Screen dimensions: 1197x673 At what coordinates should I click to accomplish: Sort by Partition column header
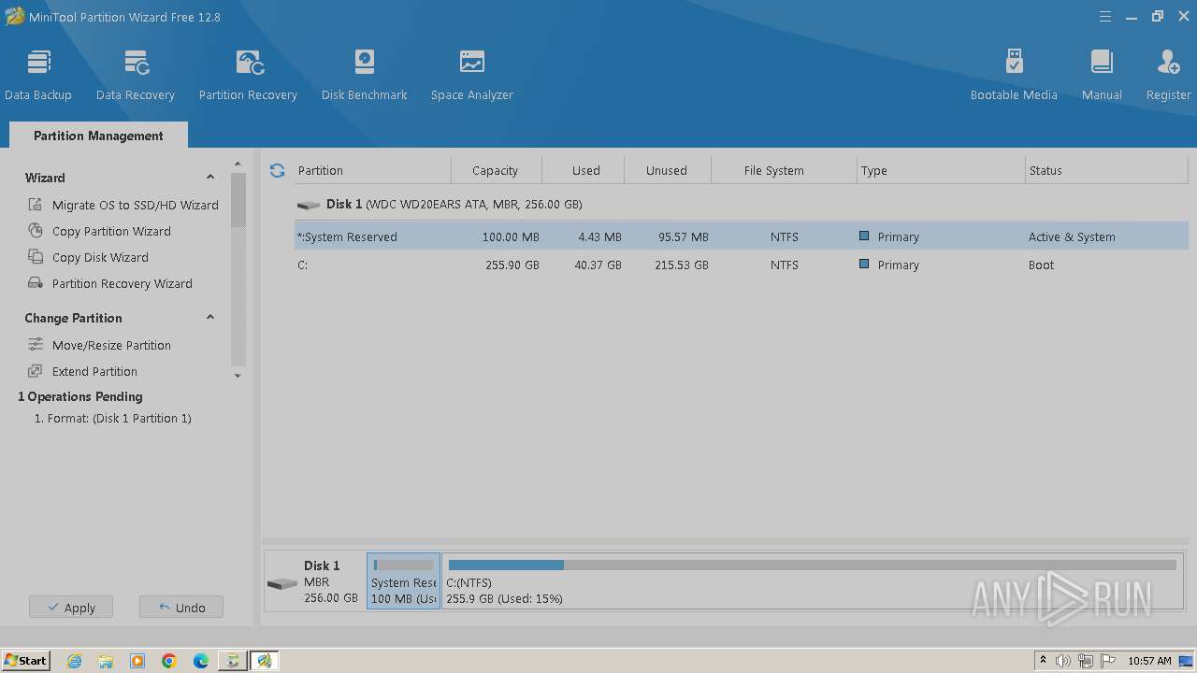click(372, 170)
